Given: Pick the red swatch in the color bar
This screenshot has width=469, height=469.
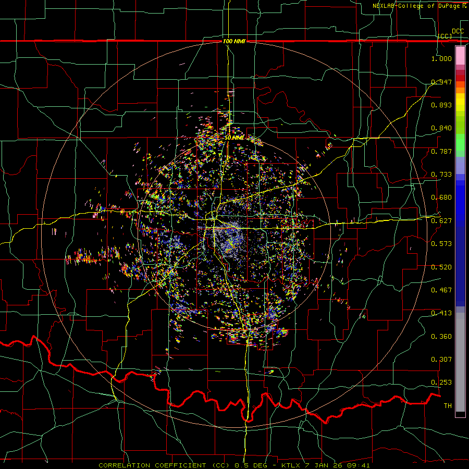Looking at the screenshot, I should [x=460, y=78].
